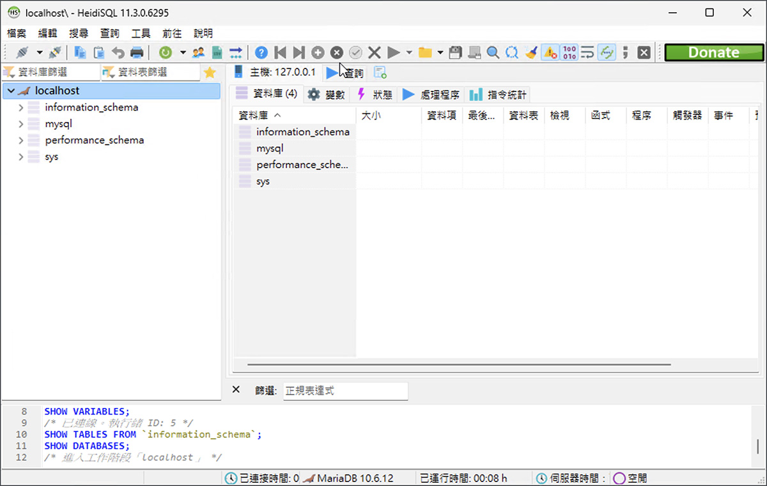The width and height of the screenshot is (767, 486).
Task: Open the session manager dropdown arrow
Action: pyautogui.click(x=39, y=52)
